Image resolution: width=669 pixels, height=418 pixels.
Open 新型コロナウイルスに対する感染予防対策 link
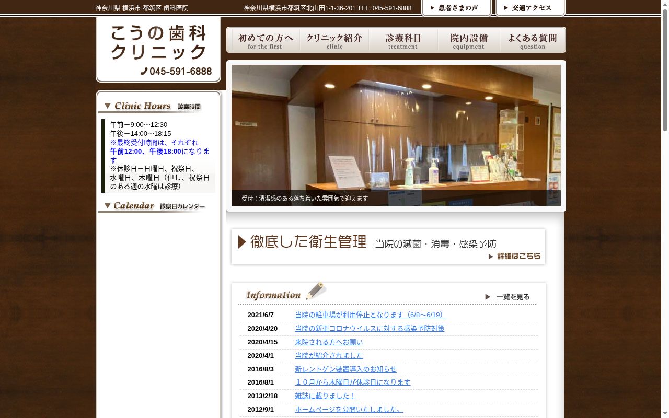click(370, 328)
